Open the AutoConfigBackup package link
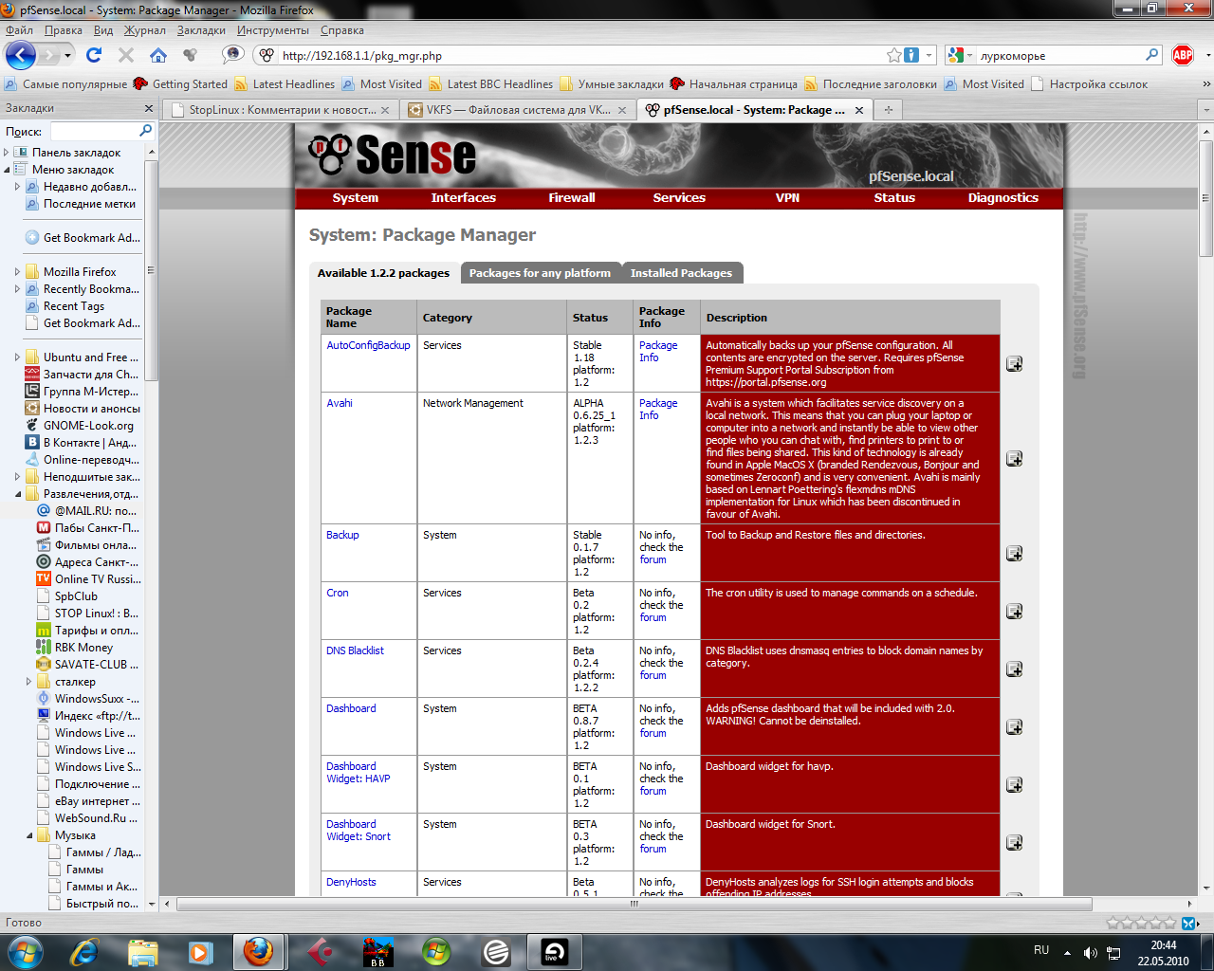 [368, 345]
